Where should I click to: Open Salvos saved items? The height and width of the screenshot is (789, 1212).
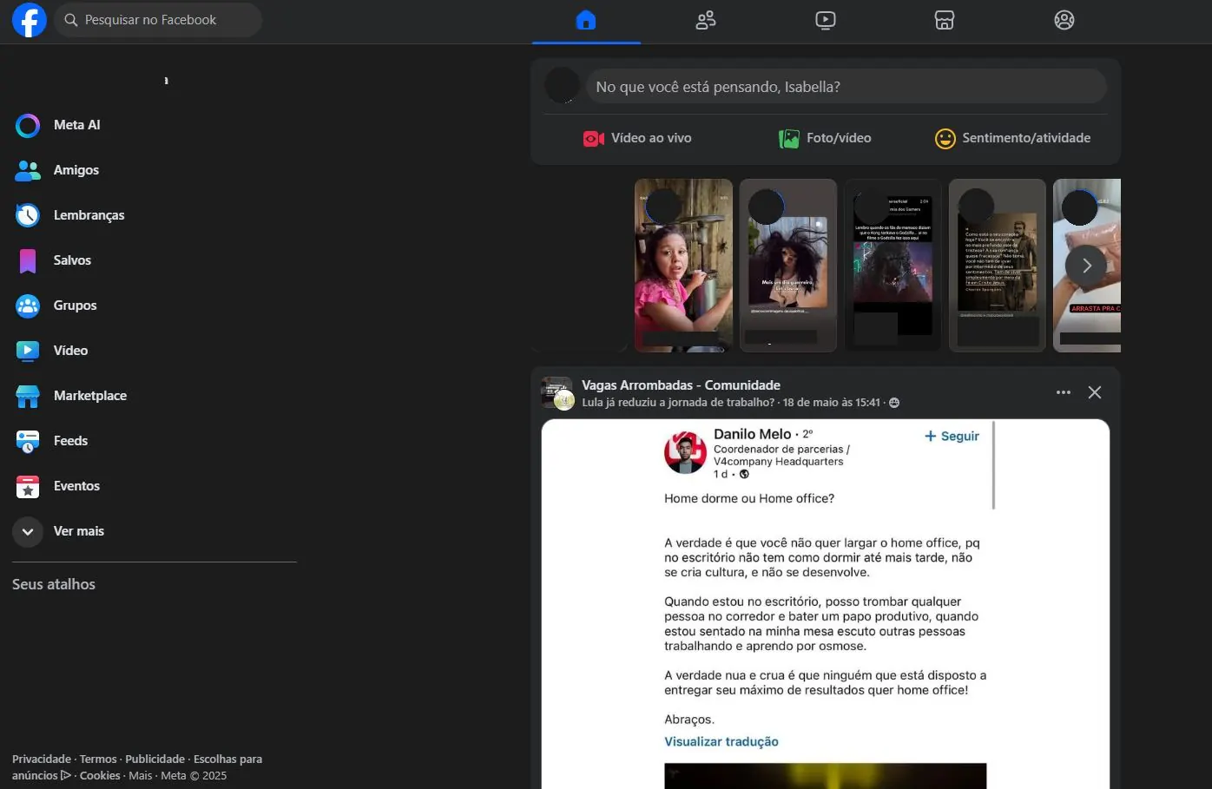[x=71, y=260]
